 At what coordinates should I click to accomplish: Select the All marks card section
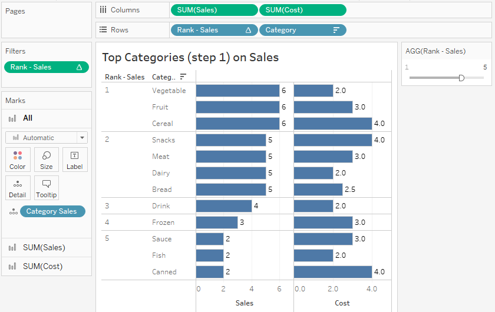28,118
